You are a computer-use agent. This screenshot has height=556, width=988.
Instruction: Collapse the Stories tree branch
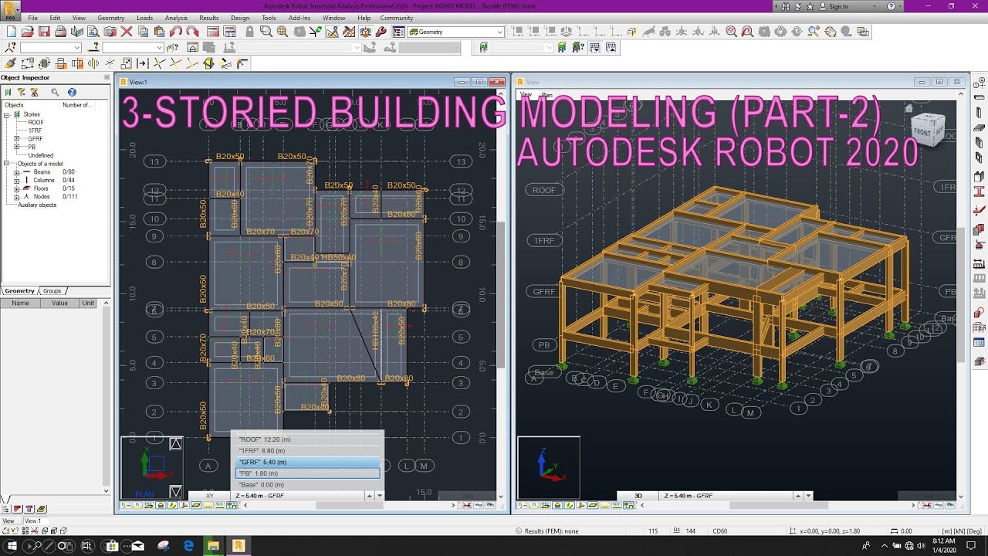(6, 115)
